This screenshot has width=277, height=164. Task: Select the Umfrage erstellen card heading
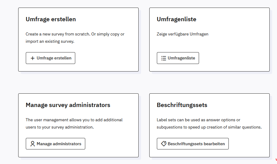(51, 19)
